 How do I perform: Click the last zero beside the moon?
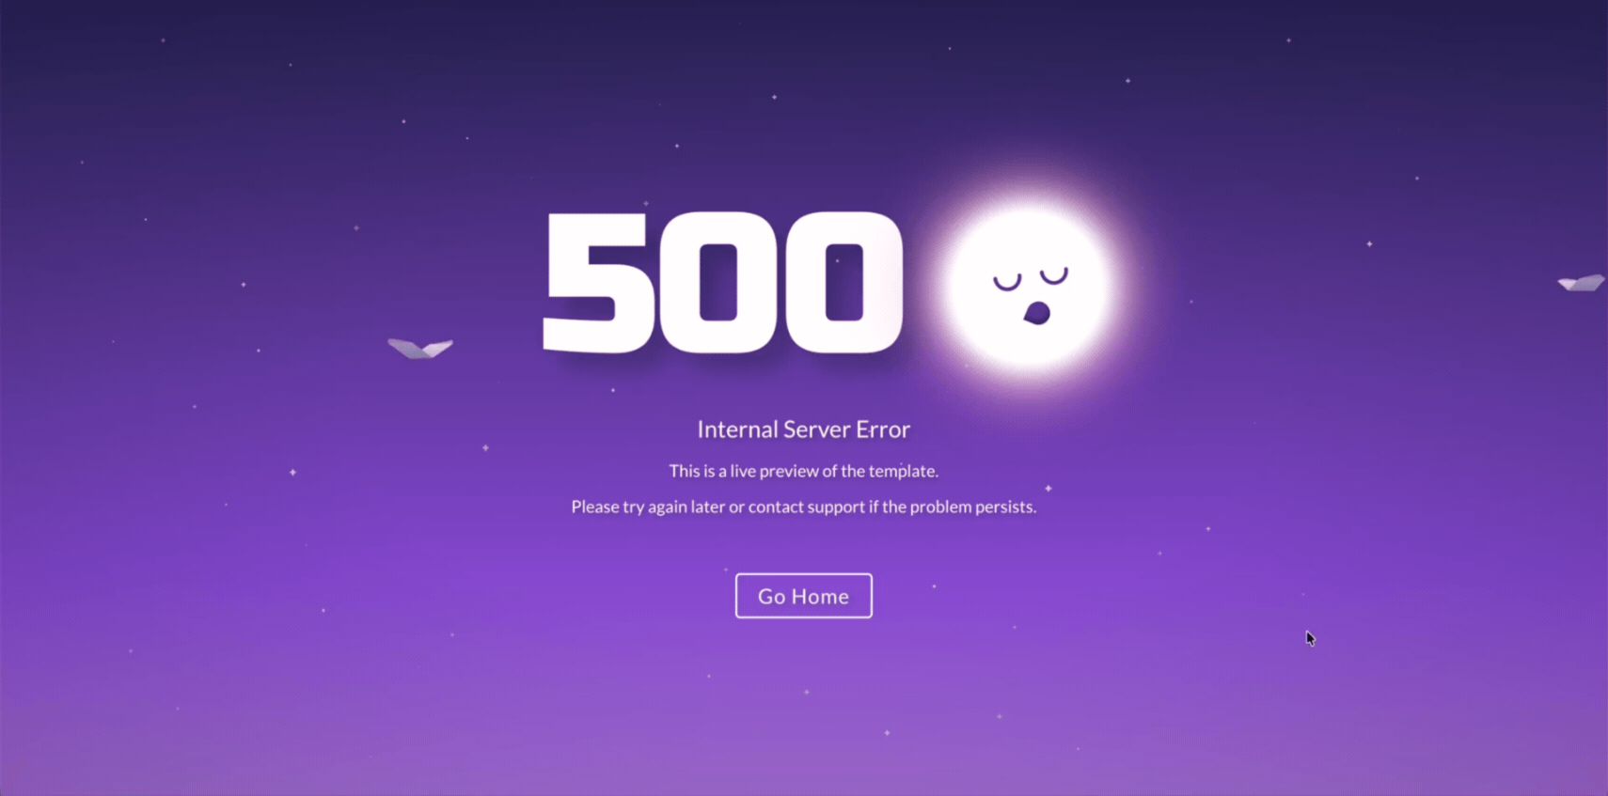click(843, 282)
